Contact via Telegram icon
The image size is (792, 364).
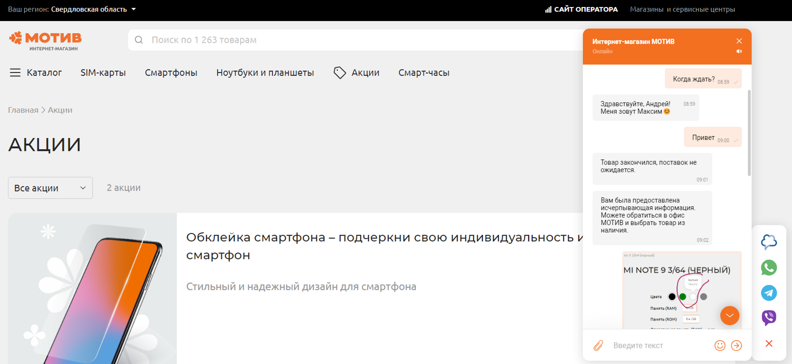point(769,293)
